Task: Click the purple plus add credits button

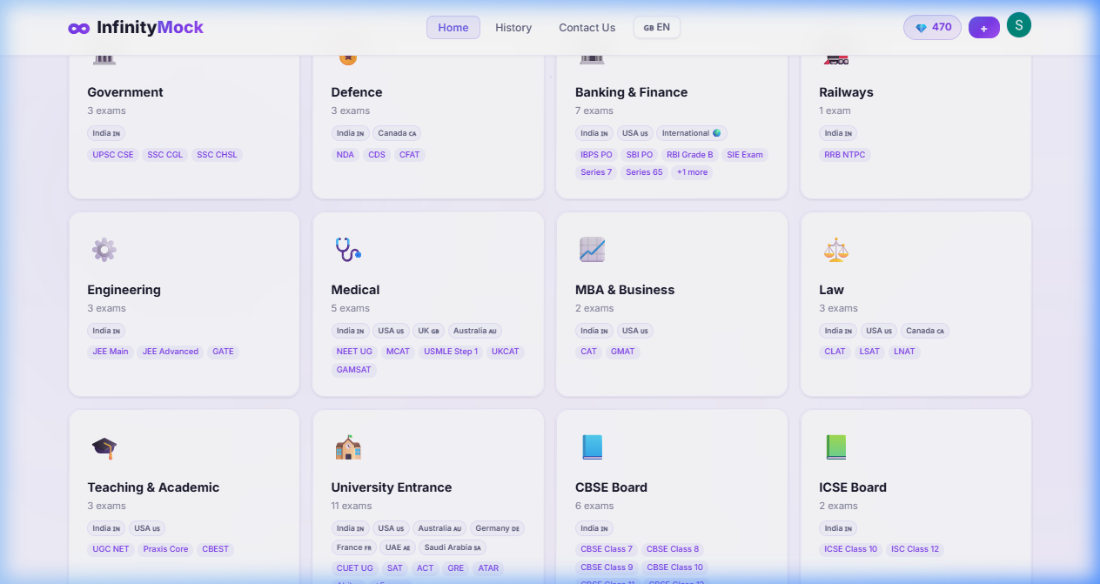Action: (x=984, y=28)
